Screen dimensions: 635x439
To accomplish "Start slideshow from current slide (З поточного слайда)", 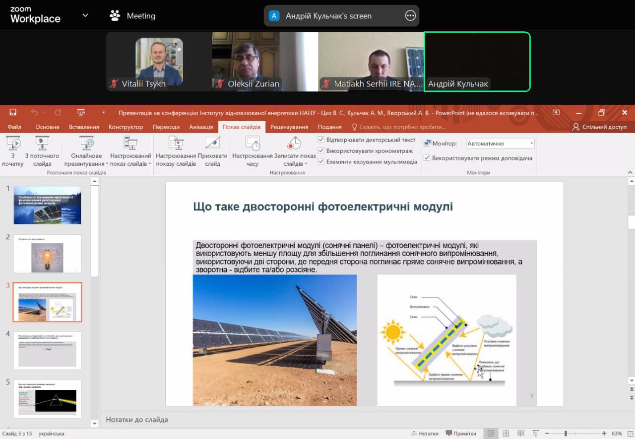I will tap(42, 151).
